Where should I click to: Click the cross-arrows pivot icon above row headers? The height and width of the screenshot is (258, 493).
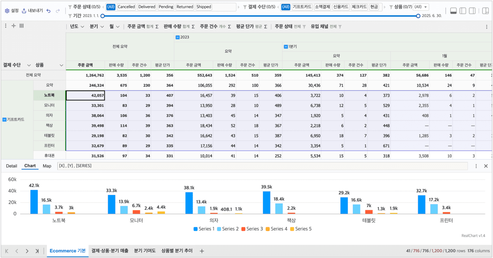pyautogui.click(x=13, y=26)
